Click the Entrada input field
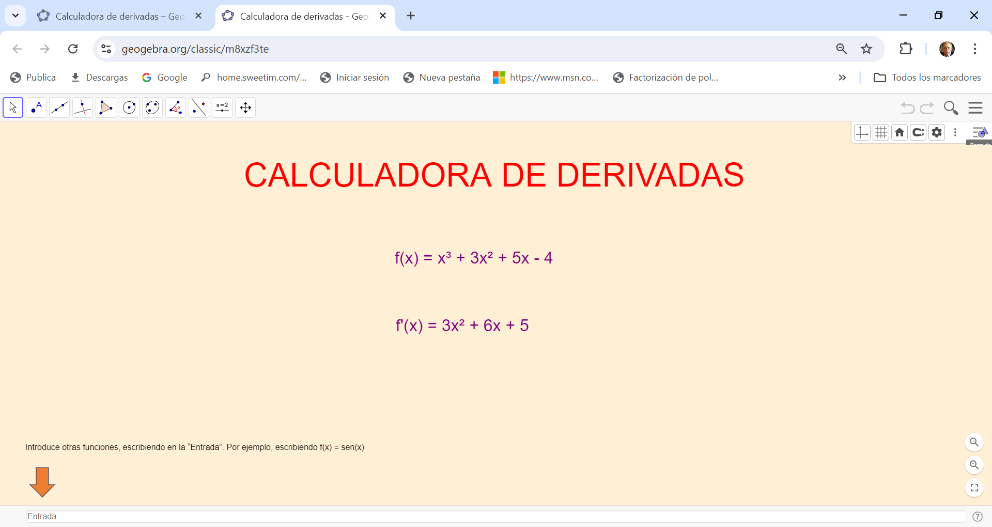This screenshot has width=992, height=527. [495, 517]
